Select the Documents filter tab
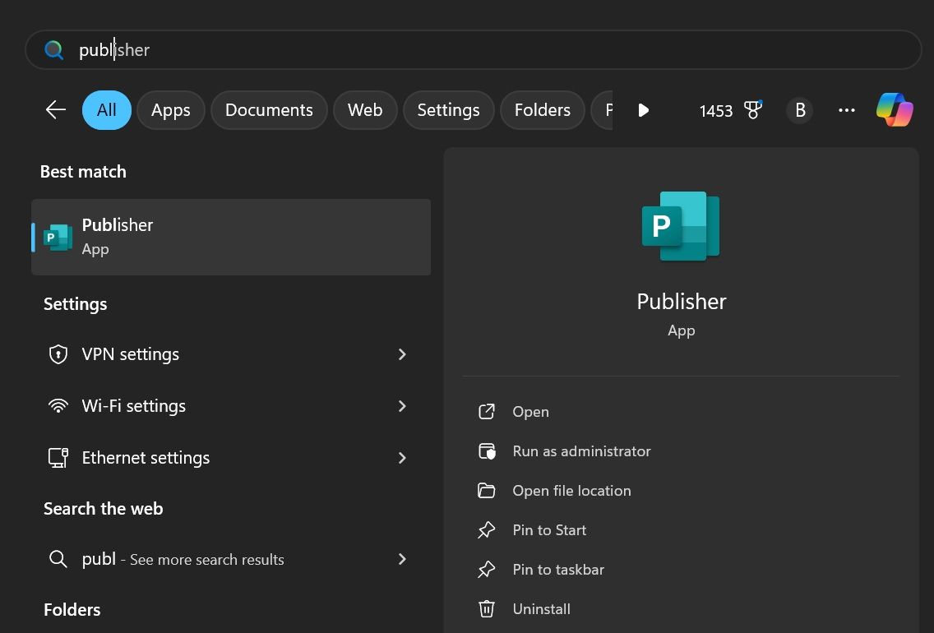Screen dimensions: 934x633 pyautogui.click(x=269, y=110)
